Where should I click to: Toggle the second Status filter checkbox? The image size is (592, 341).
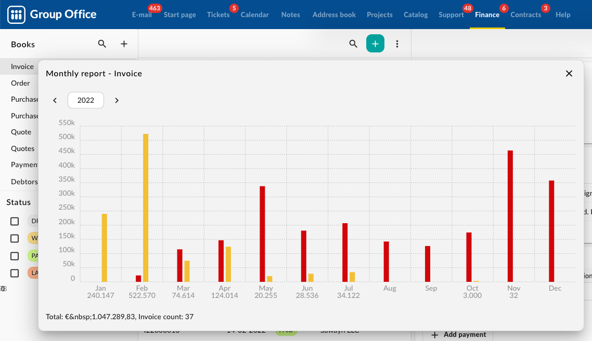click(15, 238)
